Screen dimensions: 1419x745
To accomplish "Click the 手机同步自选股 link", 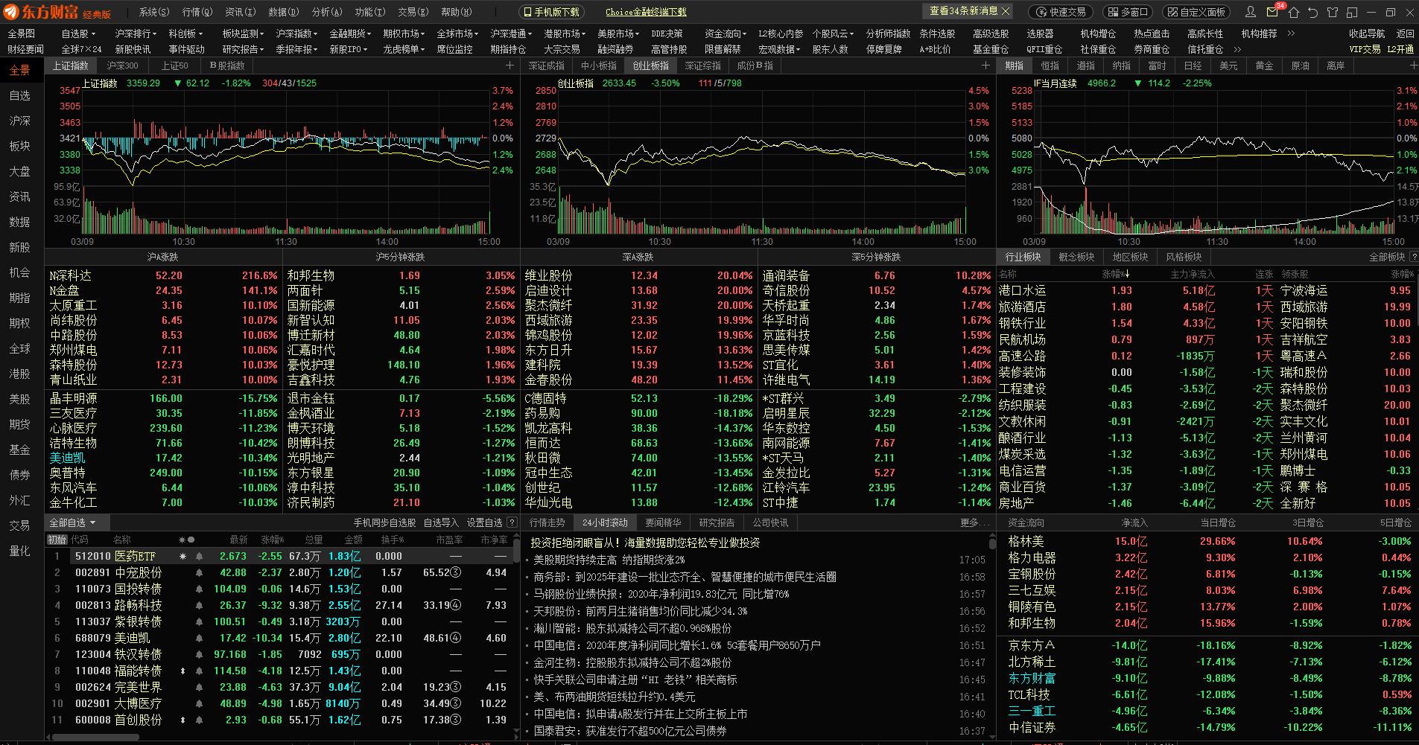I will click(x=384, y=522).
